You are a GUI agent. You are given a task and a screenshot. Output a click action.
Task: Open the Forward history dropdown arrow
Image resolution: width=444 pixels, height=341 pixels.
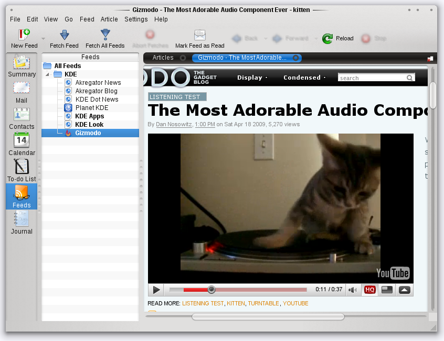click(x=316, y=38)
